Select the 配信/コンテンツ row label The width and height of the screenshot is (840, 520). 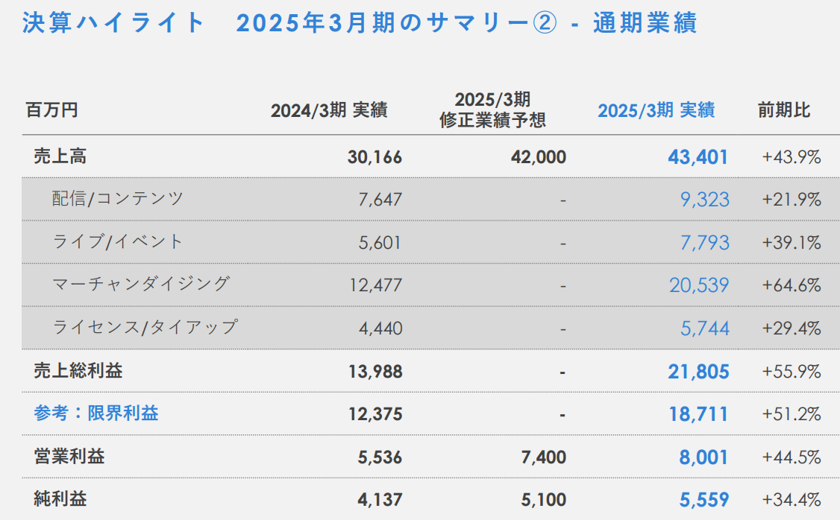118,198
